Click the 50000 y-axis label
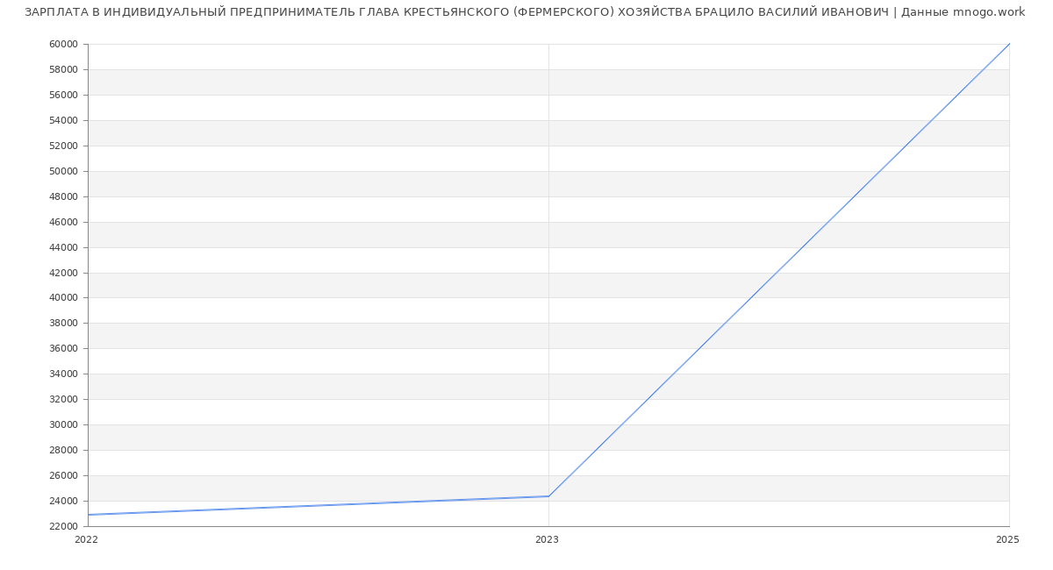 click(x=63, y=171)
